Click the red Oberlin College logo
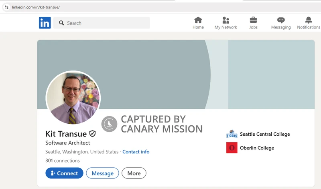The width and height of the screenshot is (321, 189). (232, 148)
